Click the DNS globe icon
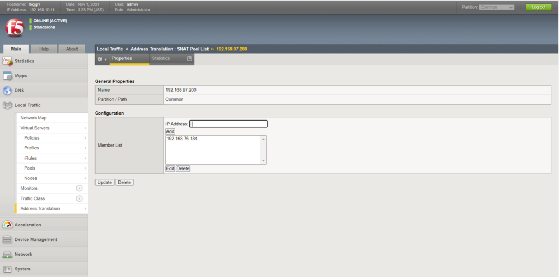Viewport: 559px width, 277px height. (x=8, y=91)
